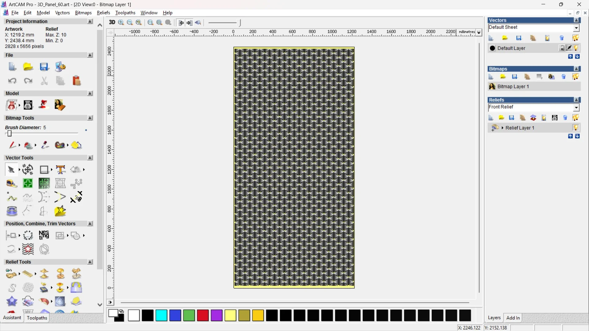The image size is (589, 331).
Task: Select the rectangle creation tool
Action: 44,169
